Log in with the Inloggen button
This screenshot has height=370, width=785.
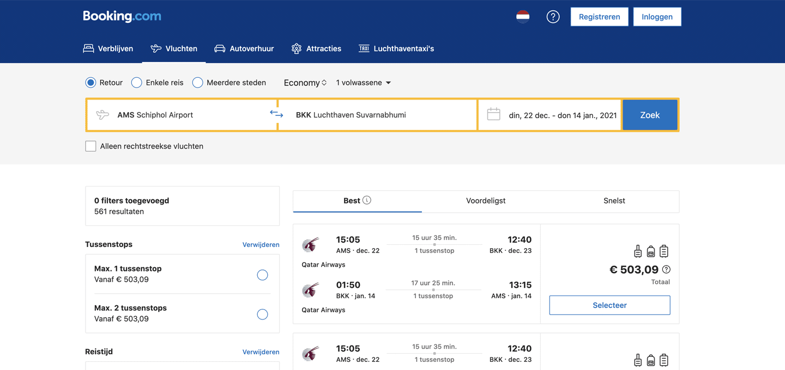pyautogui.click(x=657, y=17)
